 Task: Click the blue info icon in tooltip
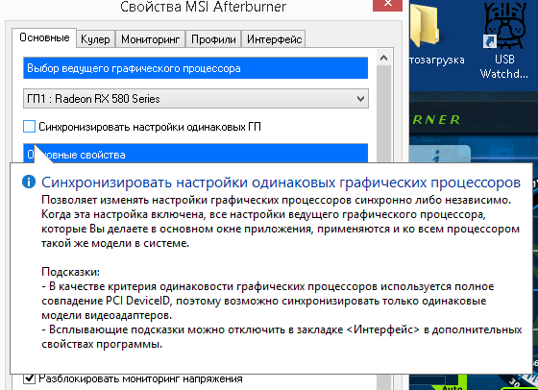29,182
